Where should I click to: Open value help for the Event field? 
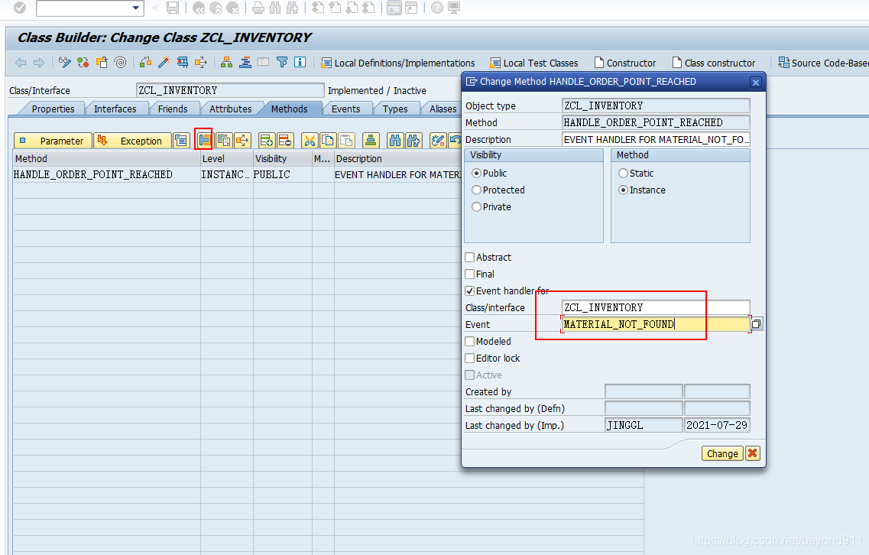[755, 323]
